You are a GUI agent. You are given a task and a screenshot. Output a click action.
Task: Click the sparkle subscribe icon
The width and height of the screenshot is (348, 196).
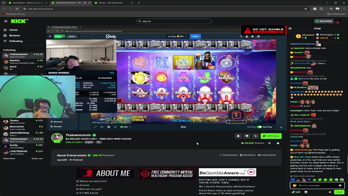click(256, 136)
